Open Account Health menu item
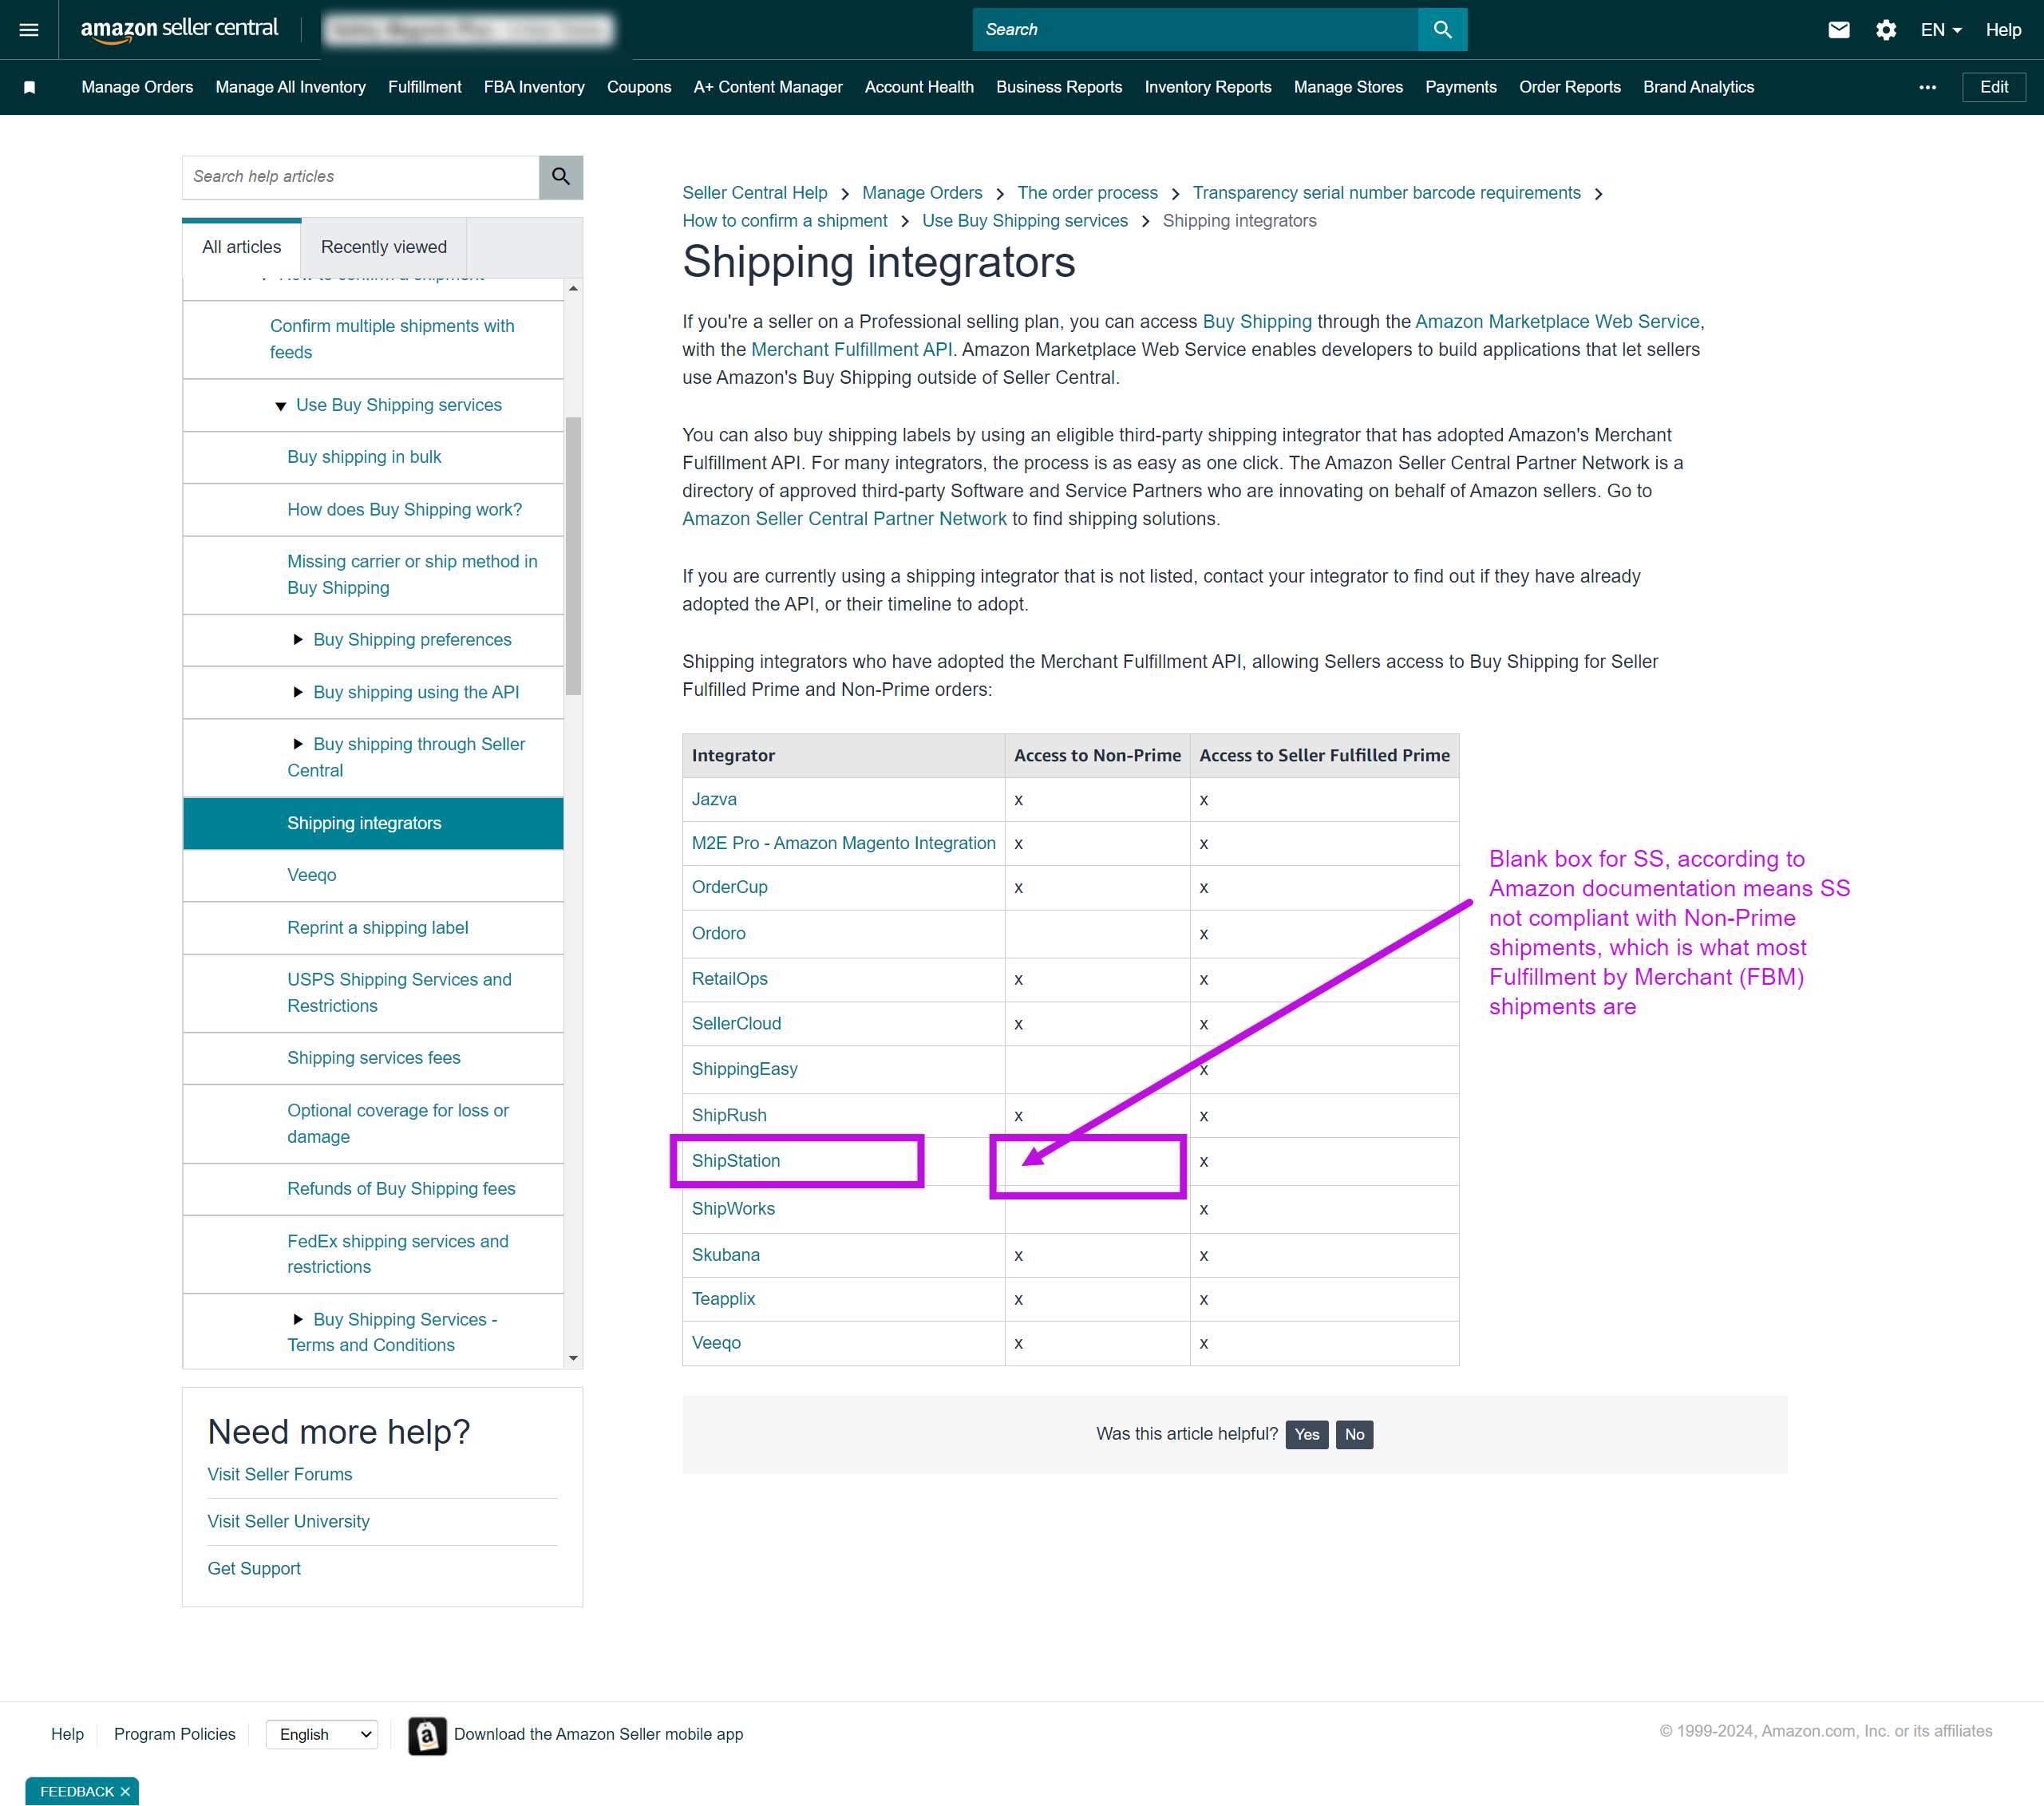 tap(919, 88)
